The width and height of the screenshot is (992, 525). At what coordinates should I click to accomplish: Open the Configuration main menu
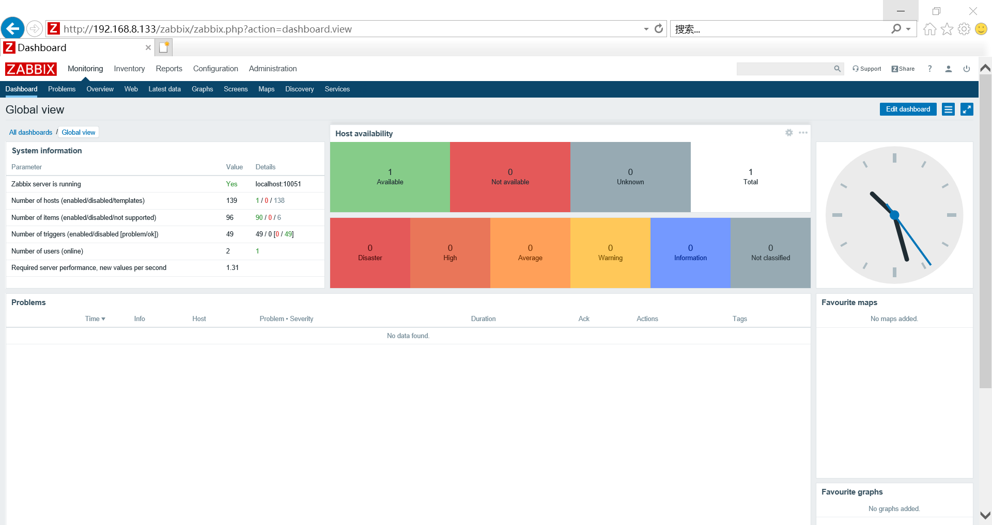point(215,69)
